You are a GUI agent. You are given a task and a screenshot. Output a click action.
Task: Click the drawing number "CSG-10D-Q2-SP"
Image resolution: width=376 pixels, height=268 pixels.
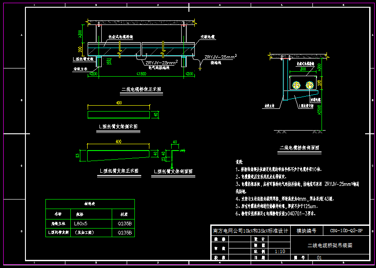click(x=346, y=231)
